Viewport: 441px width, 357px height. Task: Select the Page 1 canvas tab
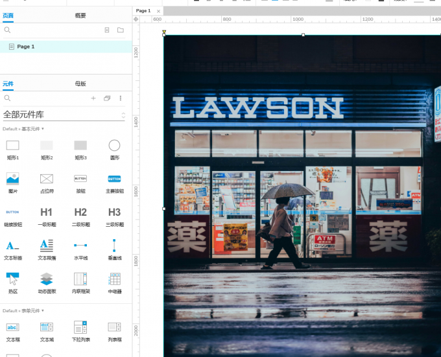point(143,10)
